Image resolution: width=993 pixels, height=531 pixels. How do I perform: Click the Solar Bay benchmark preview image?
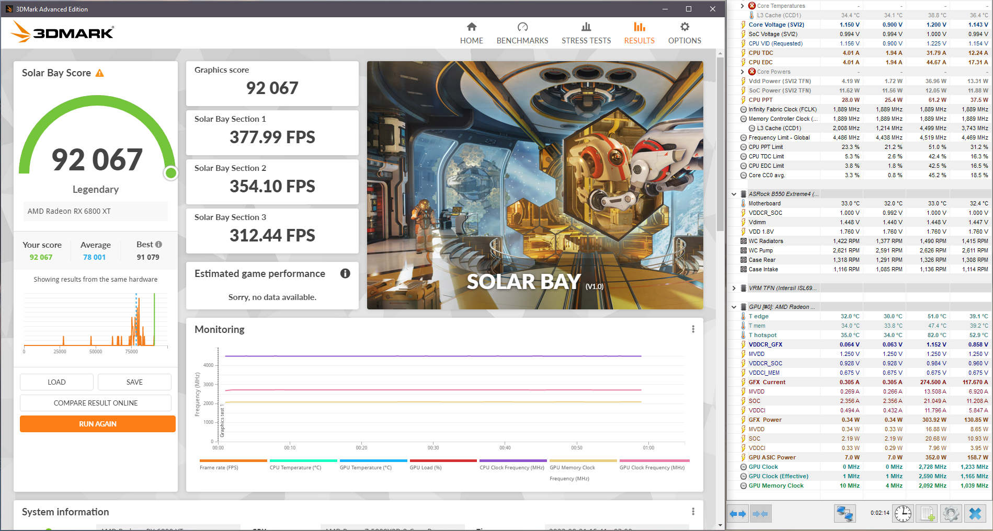click(535, 185)
